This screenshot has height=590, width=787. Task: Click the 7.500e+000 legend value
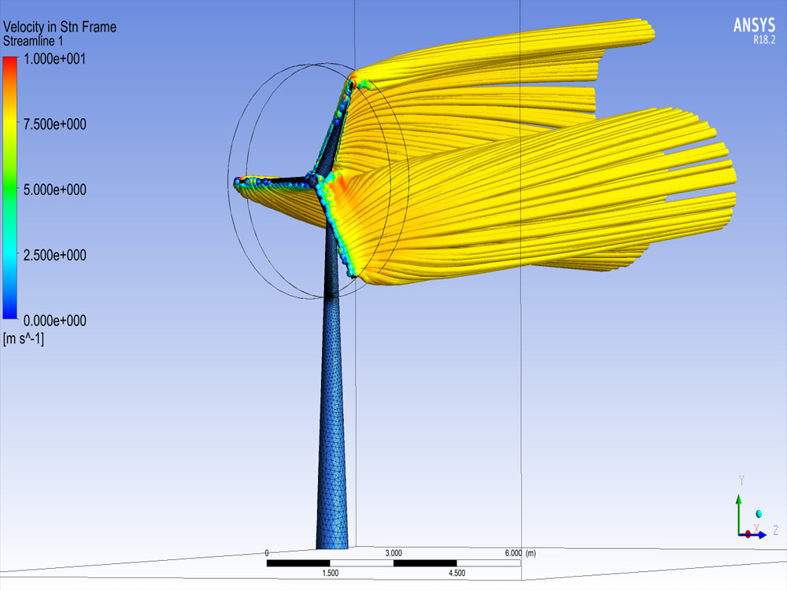(x=55, y=124)
